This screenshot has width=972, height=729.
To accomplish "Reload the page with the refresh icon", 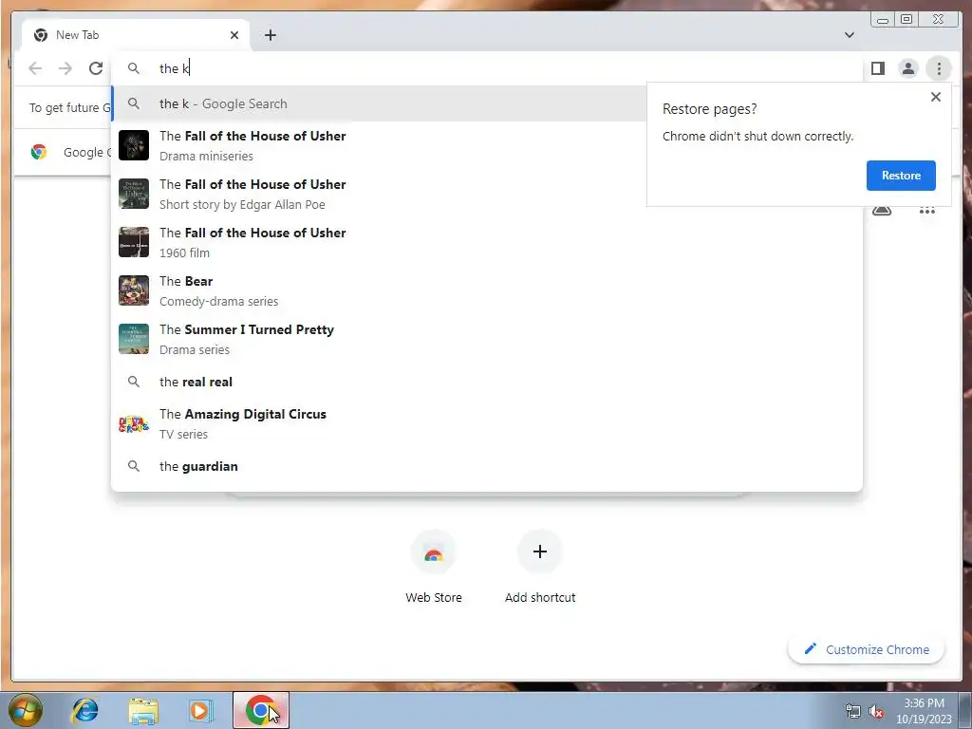I will (96, 68).
